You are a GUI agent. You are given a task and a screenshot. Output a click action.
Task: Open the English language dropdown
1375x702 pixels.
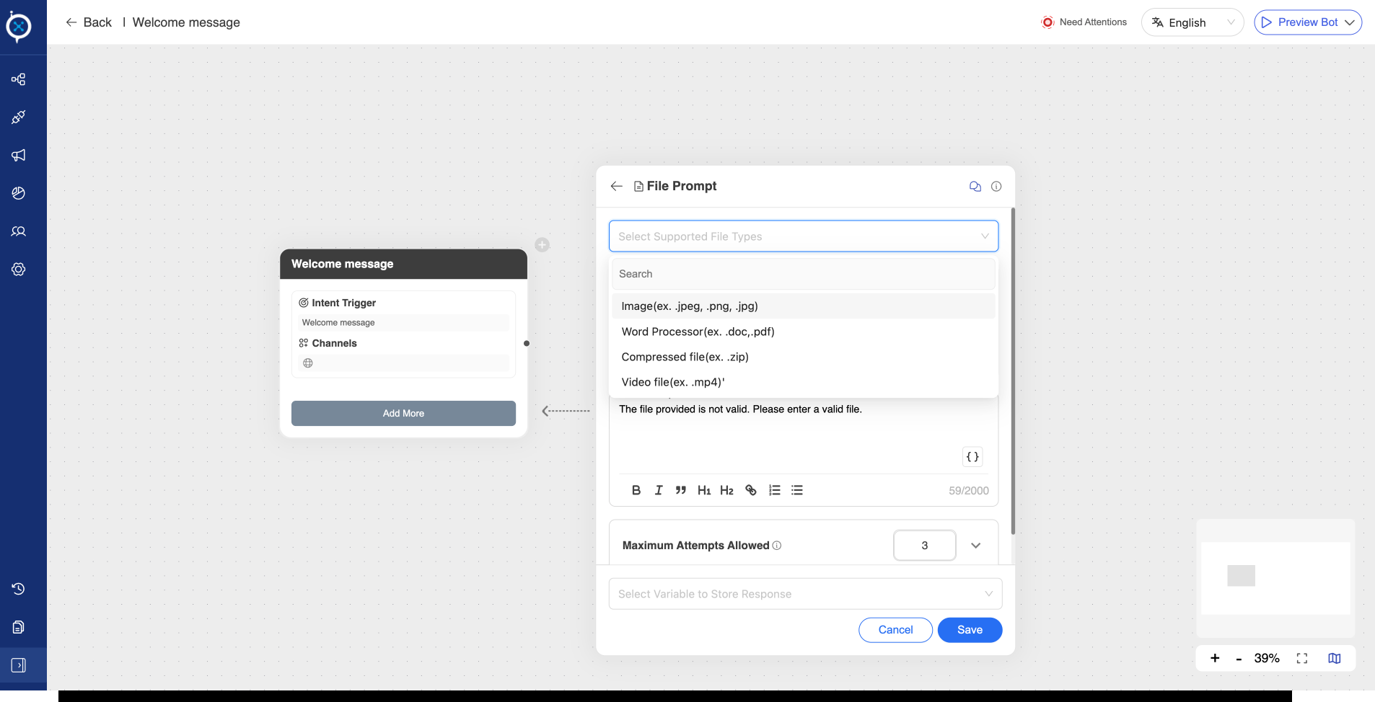pyautogui.click(x=1192, y=22)
